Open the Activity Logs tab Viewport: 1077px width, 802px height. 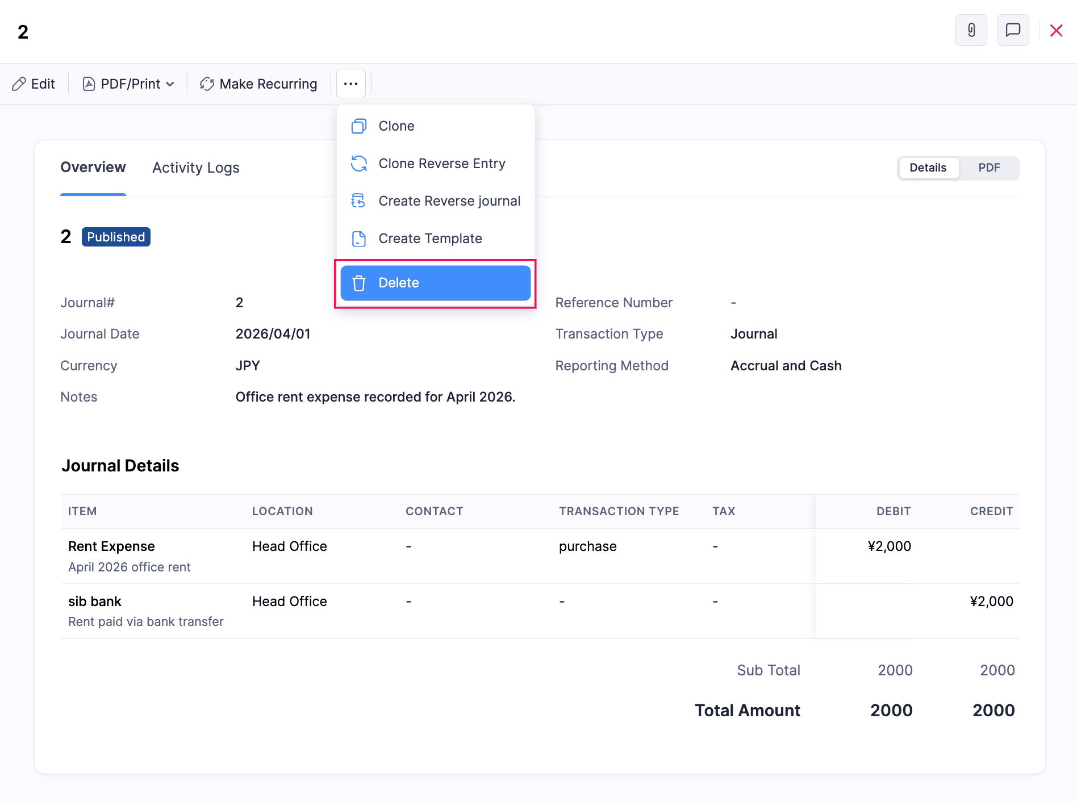click(195, 168)
